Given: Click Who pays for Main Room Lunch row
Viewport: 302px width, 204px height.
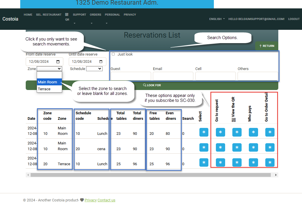Looking at the screenshot, I should tap(253, 132).
